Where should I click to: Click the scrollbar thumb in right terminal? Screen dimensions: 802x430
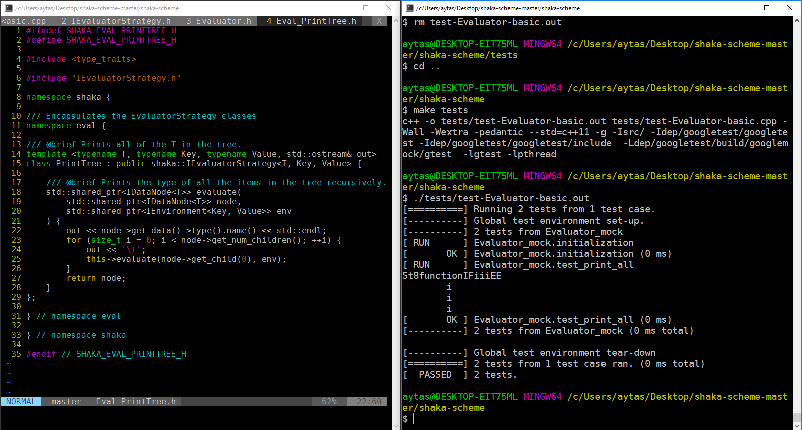click(797, 417)
